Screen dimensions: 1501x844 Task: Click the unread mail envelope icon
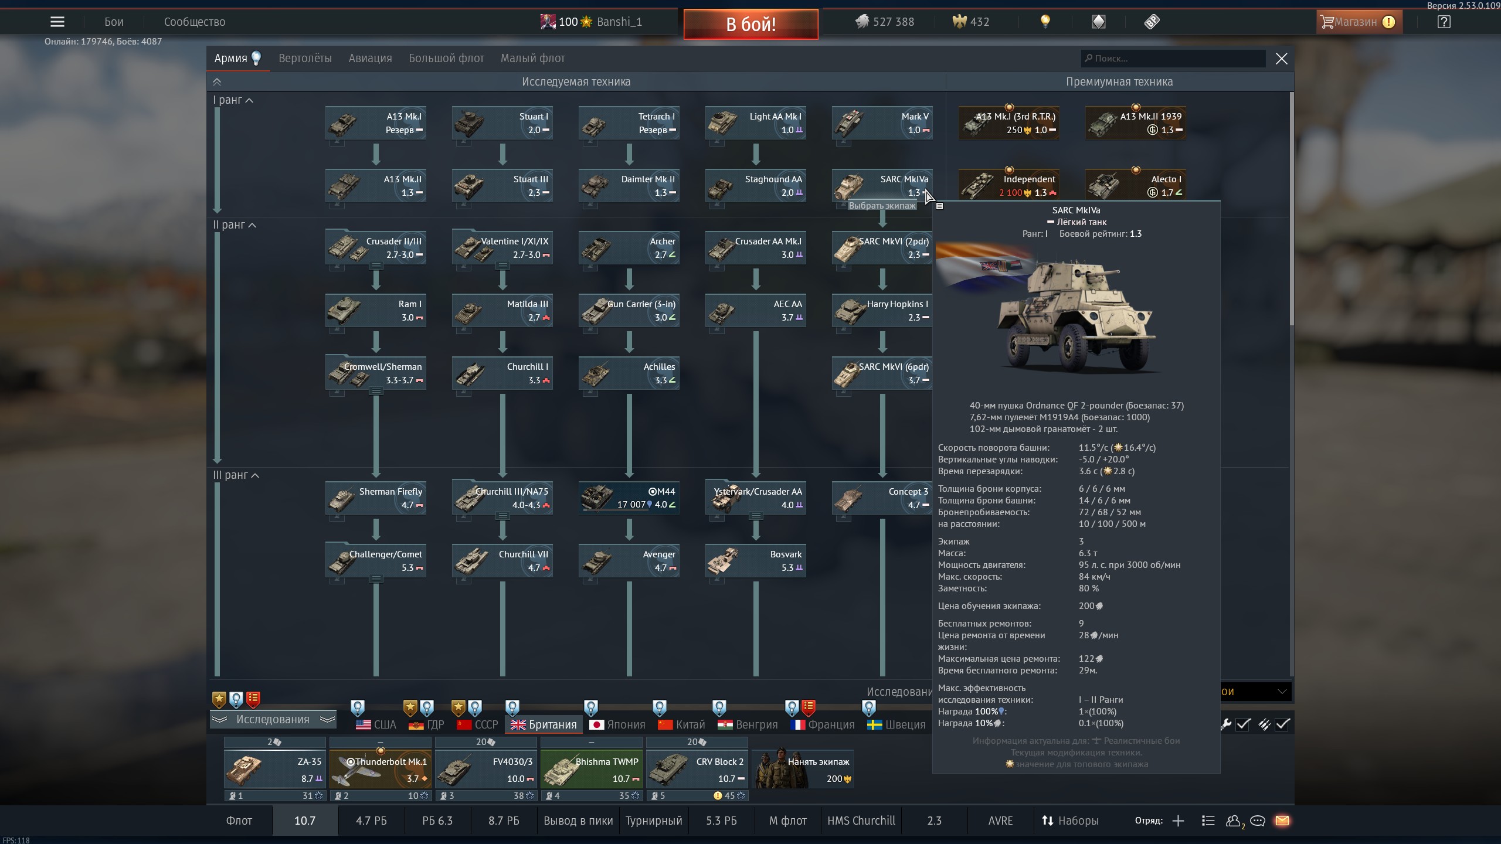(x=1282, y=821)
